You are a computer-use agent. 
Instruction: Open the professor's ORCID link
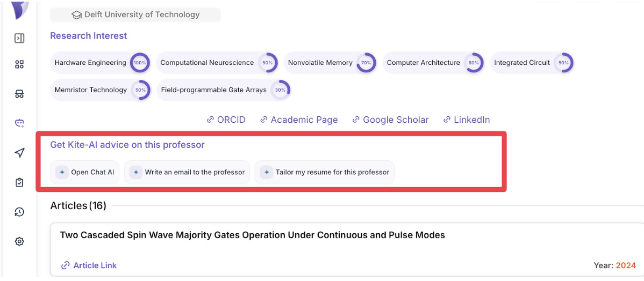pyautogui.click(x=226, y=120)
